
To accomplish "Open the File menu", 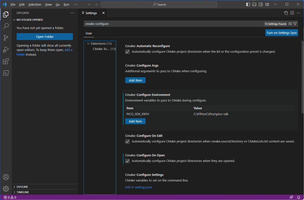I will point(13,4).
